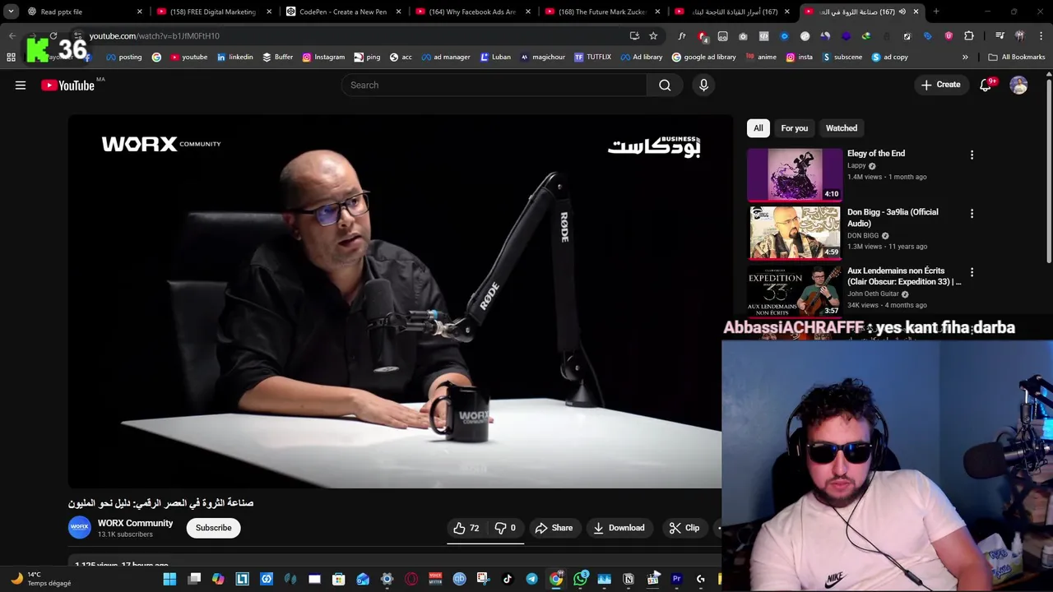The width and height of the screenshot is (1053, 592).
Task: Open Settings gear from the taskbar
Action: point(387,580)
